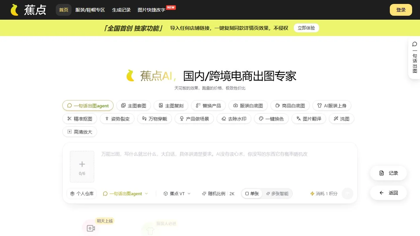Click the faded shirt icon at the bottom

150,230
